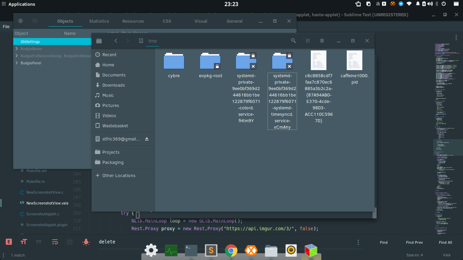Open the file manager hamburger menu

(x=322, y=41)
